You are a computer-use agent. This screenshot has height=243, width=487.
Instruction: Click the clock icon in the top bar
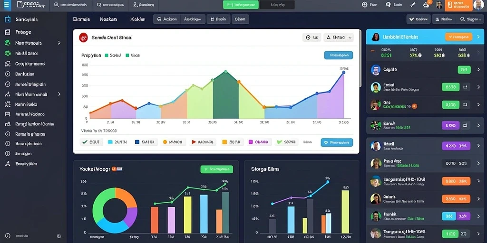pyautogui.click(x=365, y=5)
